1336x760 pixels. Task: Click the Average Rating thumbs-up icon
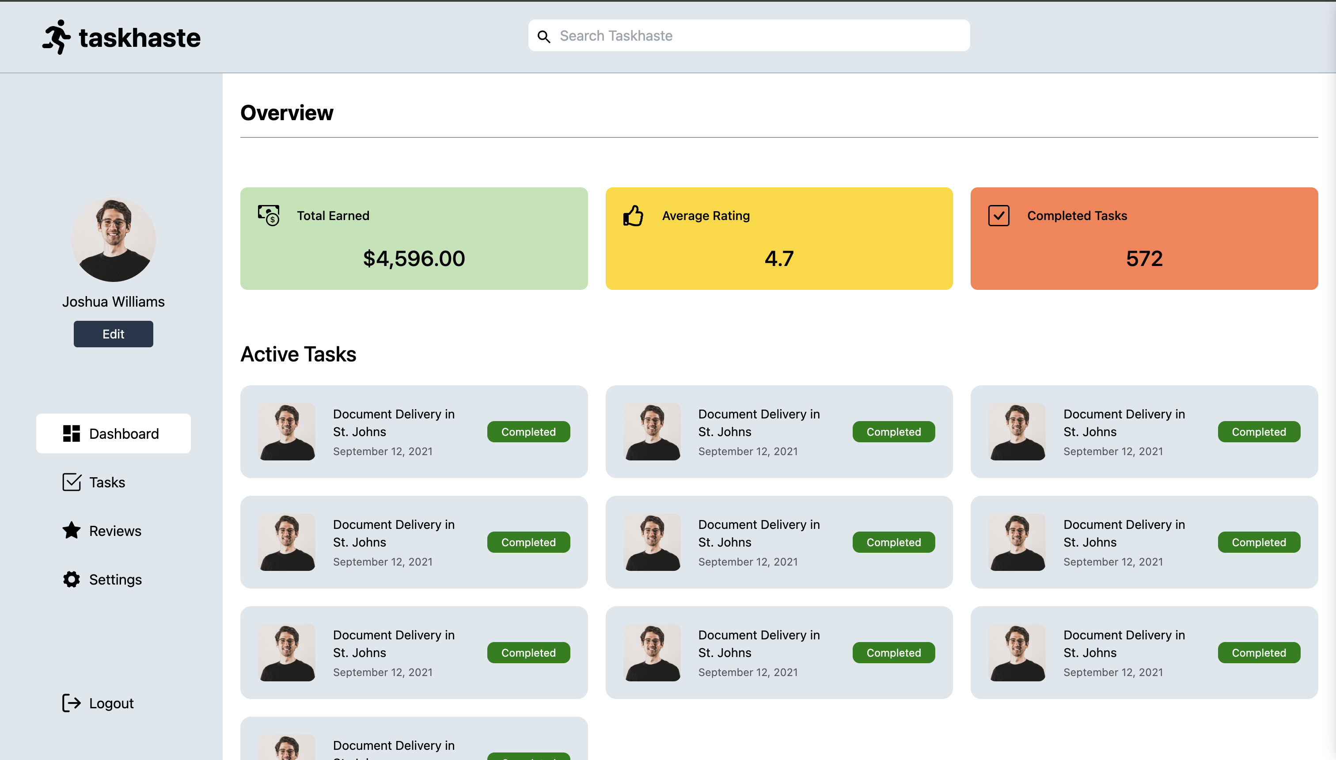pos(633,216)
